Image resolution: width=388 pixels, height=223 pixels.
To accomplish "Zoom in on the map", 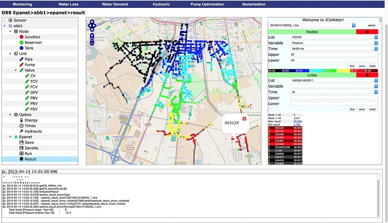I will point(92,35).
